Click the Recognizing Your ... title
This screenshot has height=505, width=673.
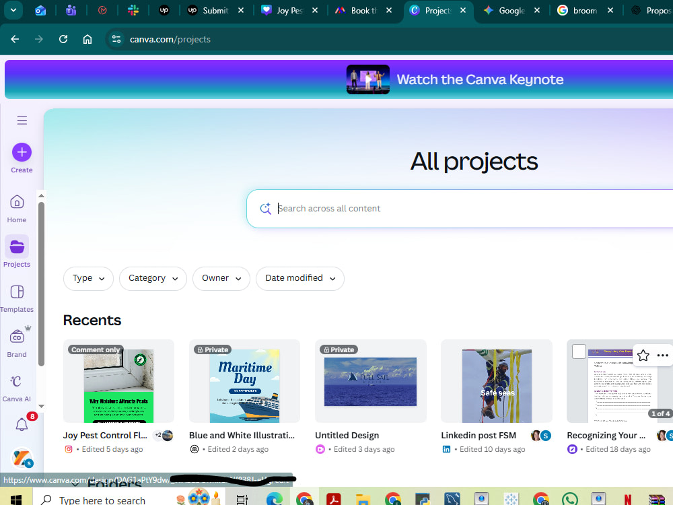[x=606, y=436]
